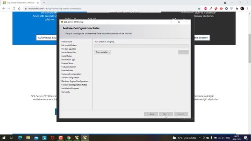This screenshot has height=141, width=251.
Task: Open the blue L app on taskbar
Action: [x=44, y=137]
